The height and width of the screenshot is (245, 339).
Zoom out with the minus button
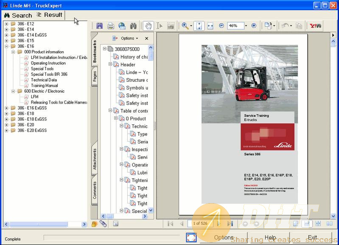point(221,26)
